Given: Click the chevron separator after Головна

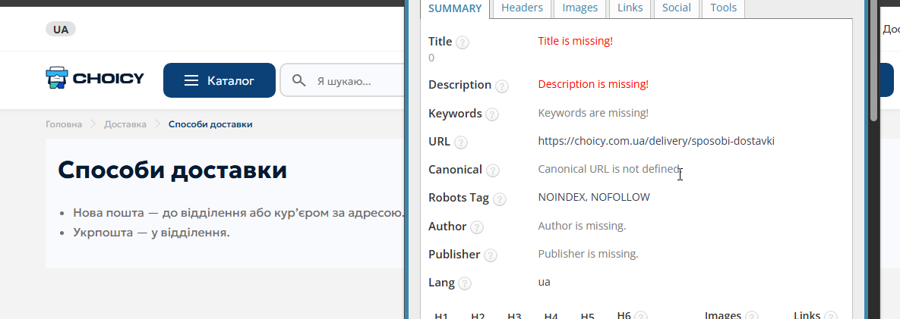Looking at the screenshot, I should (x=93, y=124).
